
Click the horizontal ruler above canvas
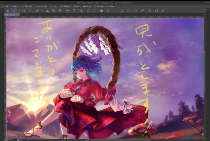pos(105,17)
